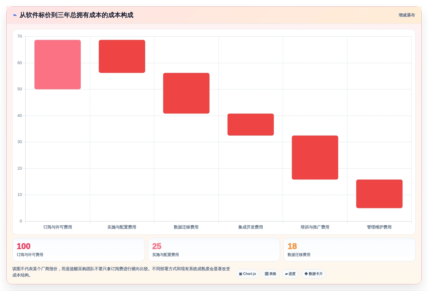Click the card showing value 100

tap(78, 250)
